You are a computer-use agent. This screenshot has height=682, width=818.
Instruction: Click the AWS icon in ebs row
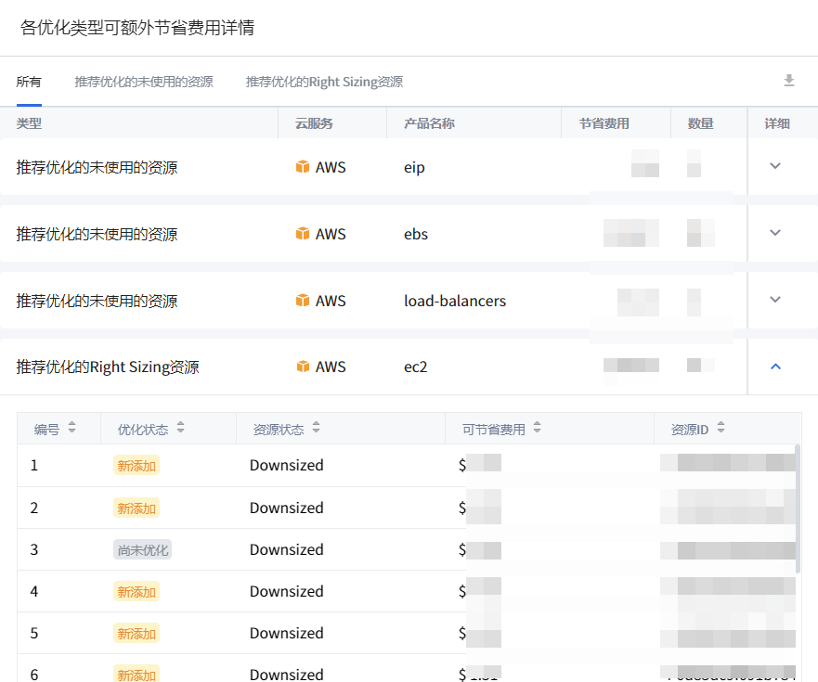303,234
